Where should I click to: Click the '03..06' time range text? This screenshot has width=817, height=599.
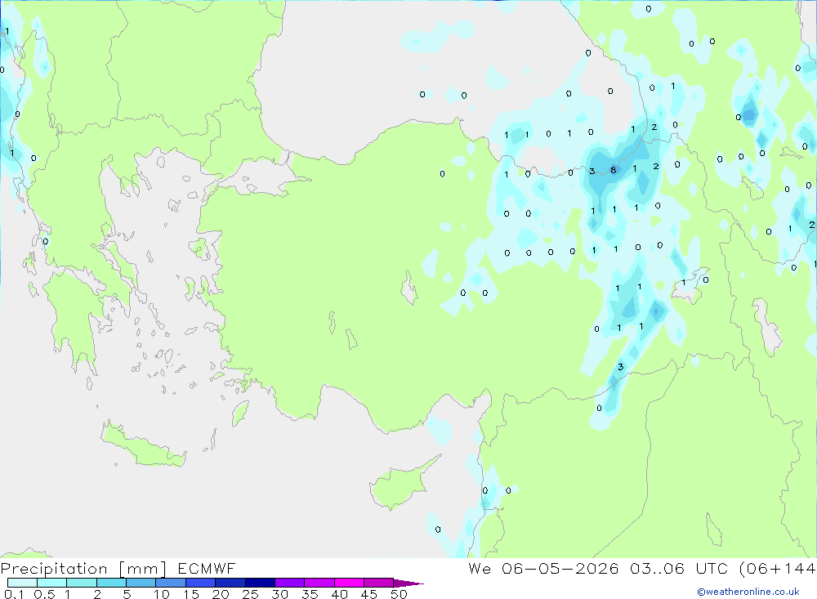pos(657,568)
